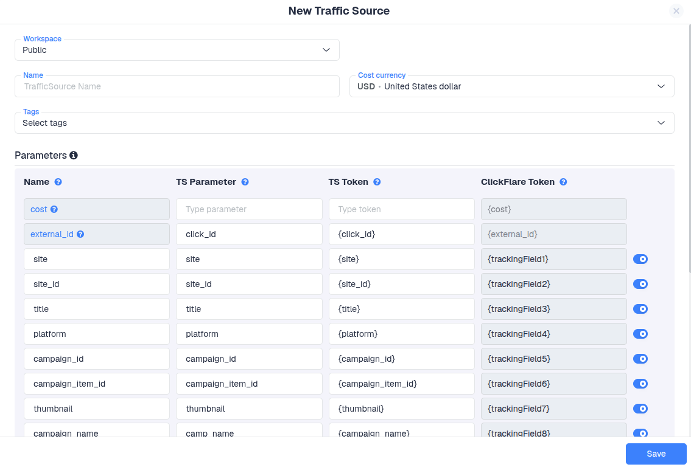Toggle the trackingField7 thumbnail switch
Viewport: 691px width, 467px height.
pos(640,409)
